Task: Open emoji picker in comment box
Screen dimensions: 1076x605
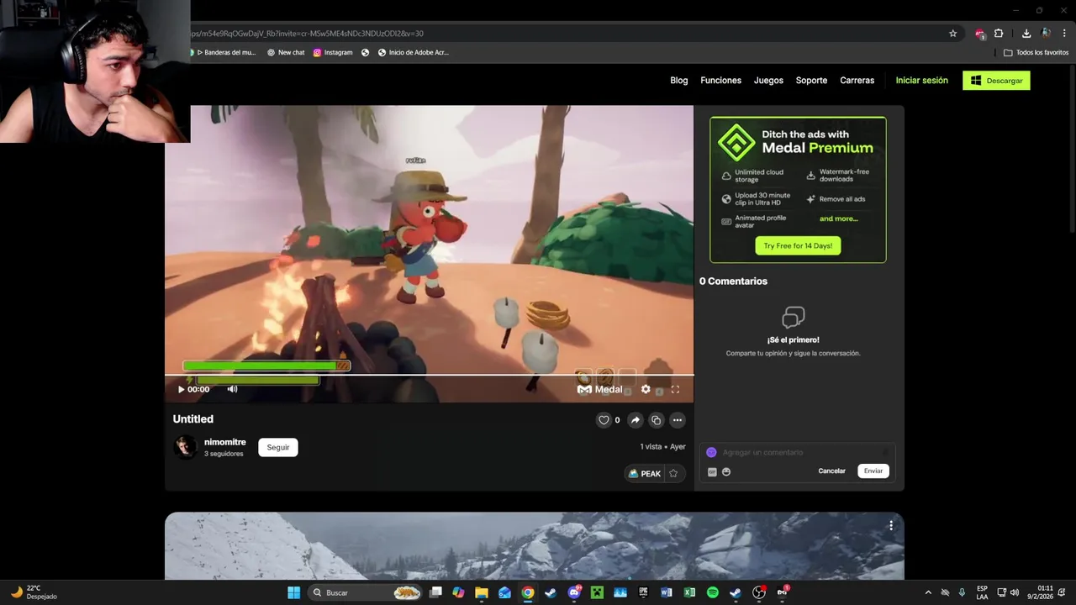Action: click(726, 471)
